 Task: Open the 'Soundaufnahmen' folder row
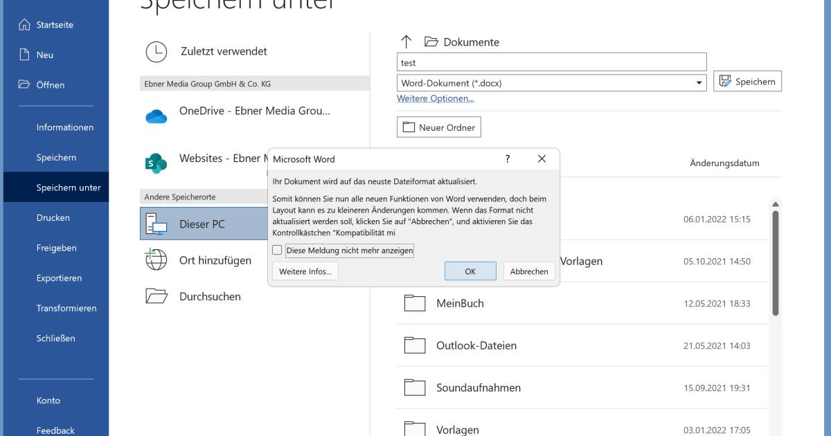pos(583,388)
